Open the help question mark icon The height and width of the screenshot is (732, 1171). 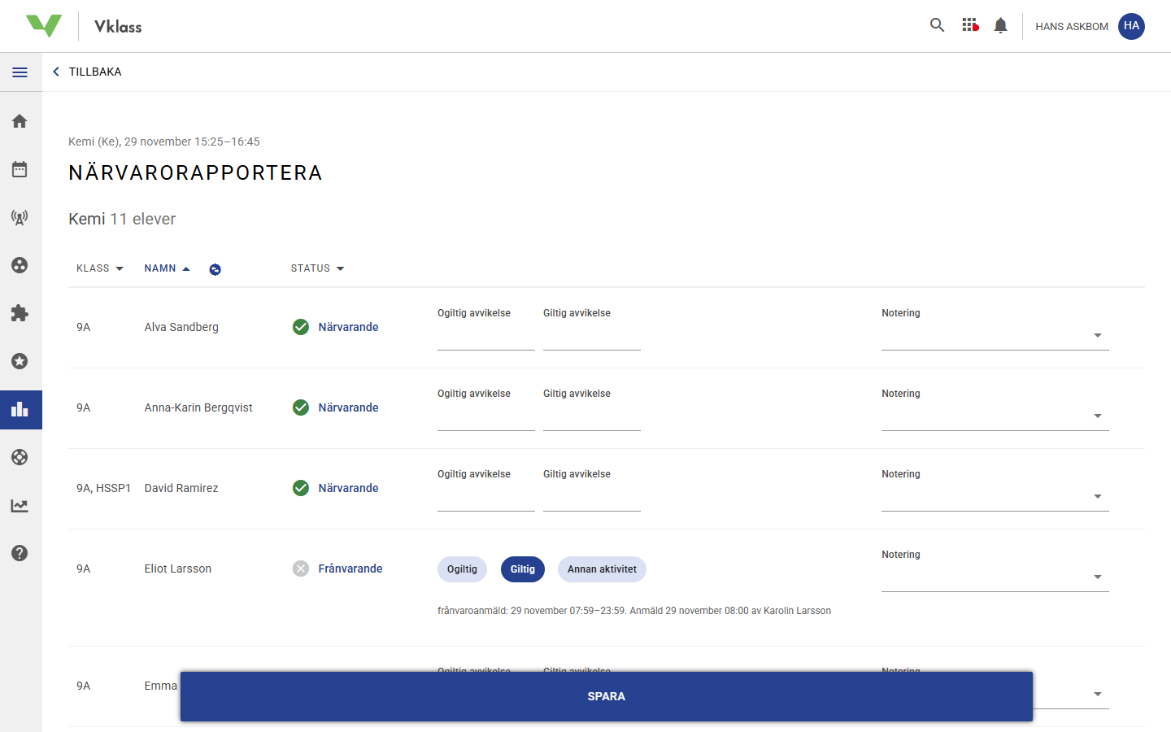pyautogui.click(x=20, y=553)
